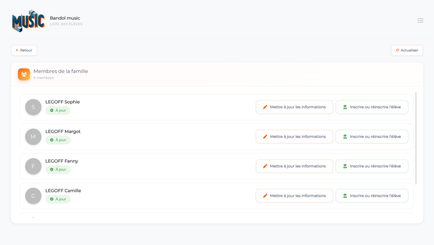Enroll or re-enroll LEGOFF Camille
The width and height of the screenshot is (434, 245).
(372, 196)
